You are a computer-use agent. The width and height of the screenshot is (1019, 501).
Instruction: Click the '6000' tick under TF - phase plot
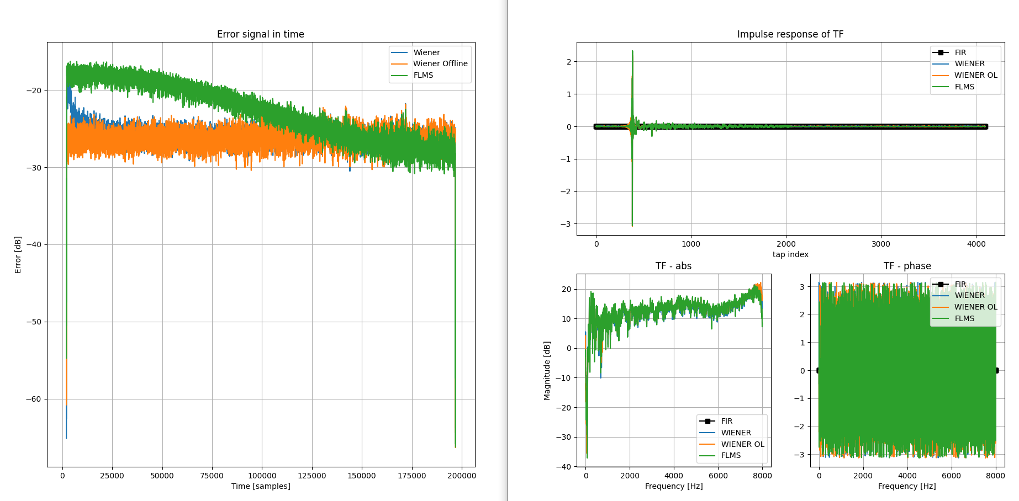[x=952, y=476]
